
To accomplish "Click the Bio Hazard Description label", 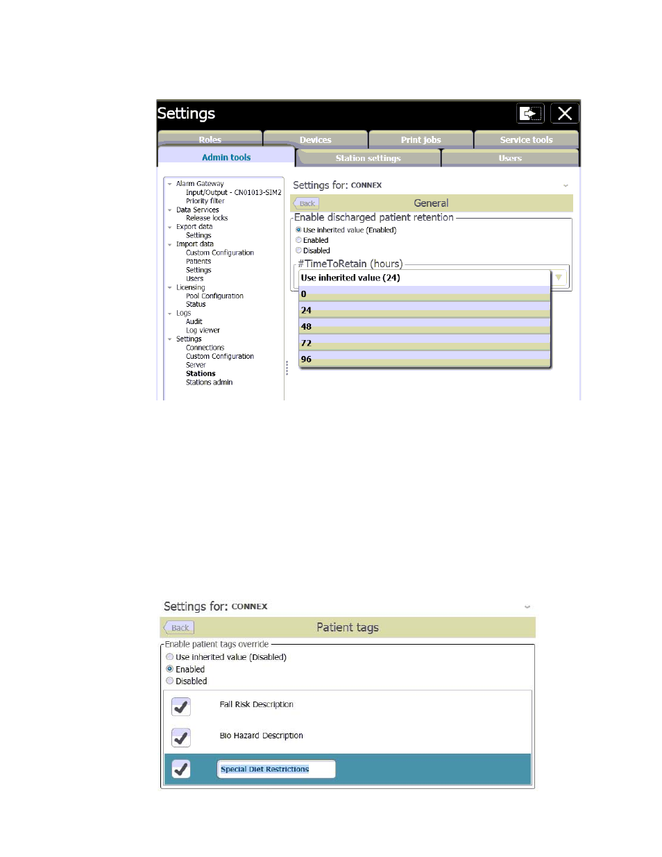I will pos(261,736).
